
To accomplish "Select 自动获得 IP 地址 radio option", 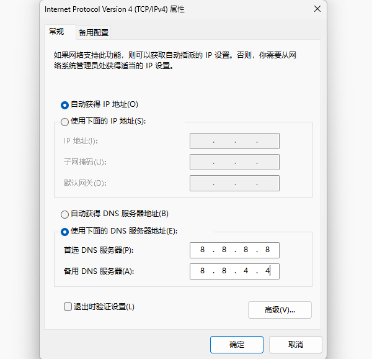I will tap(65, 105).
